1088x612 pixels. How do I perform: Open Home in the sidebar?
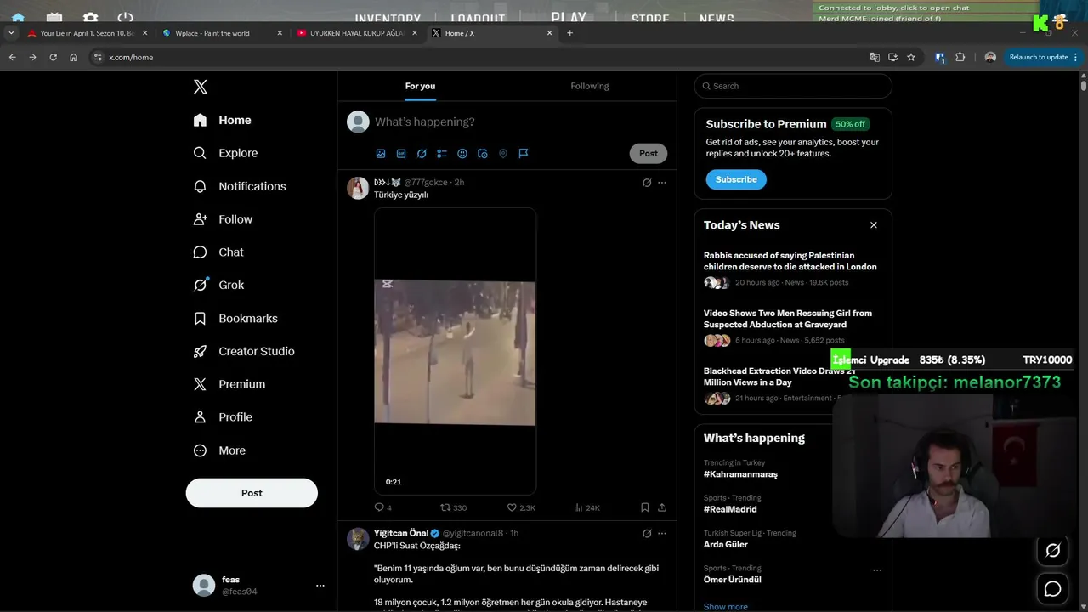pyautogui.click(x=222, y=120)
